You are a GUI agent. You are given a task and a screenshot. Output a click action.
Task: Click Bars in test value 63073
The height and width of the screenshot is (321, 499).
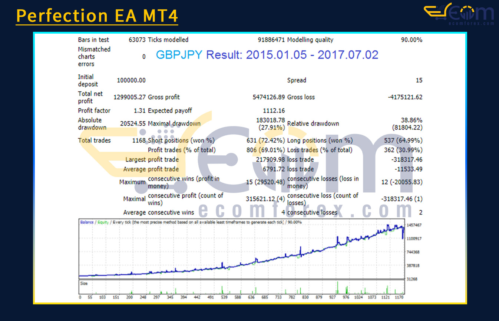coord(137,40)
